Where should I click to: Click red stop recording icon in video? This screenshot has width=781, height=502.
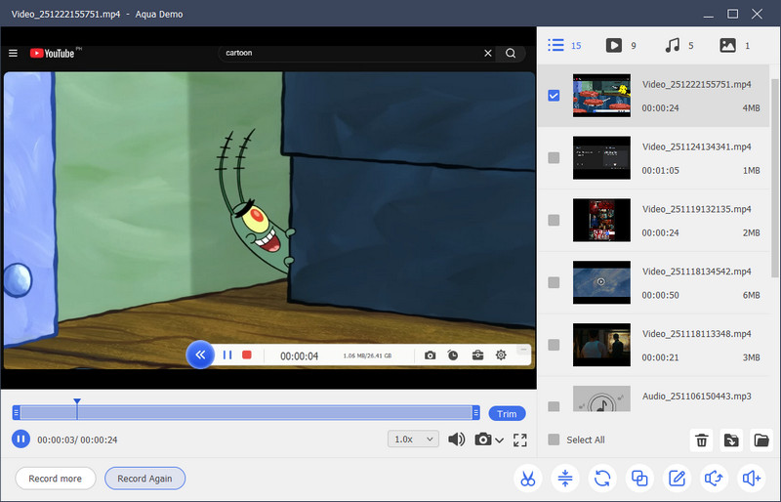pos(247,355)
